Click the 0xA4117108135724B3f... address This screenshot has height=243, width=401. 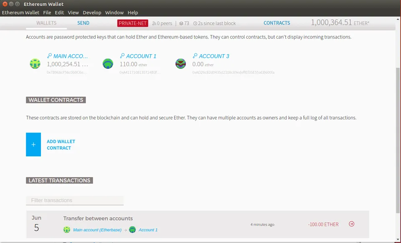[140, 73]
